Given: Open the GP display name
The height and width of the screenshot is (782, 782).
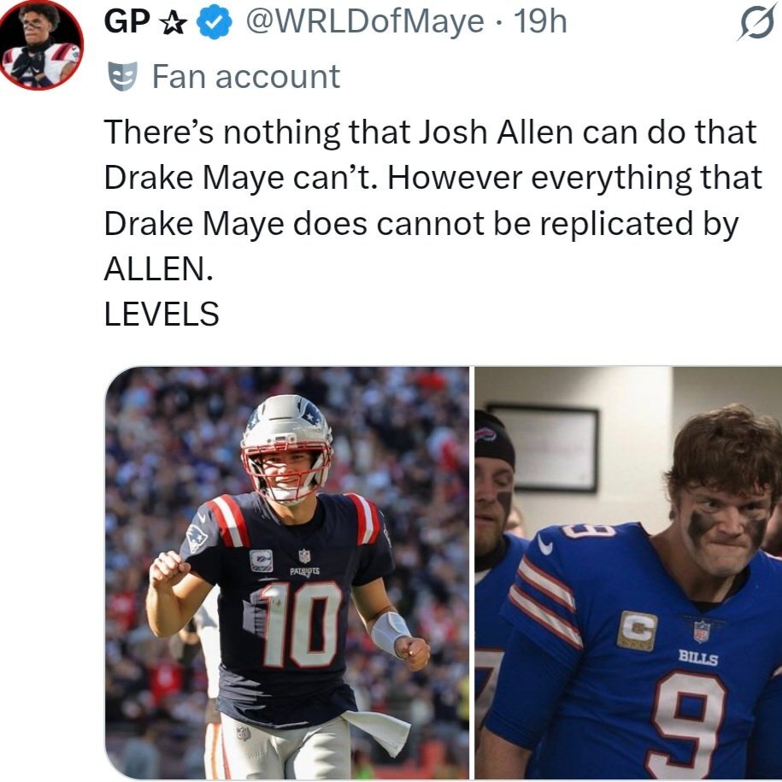Looking at the screenshot, I should [x=126, y=22].
